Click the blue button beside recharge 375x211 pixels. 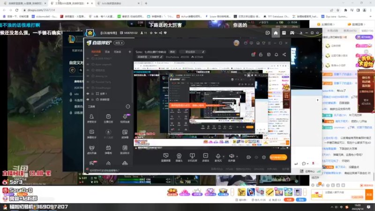tap(301, 200)
